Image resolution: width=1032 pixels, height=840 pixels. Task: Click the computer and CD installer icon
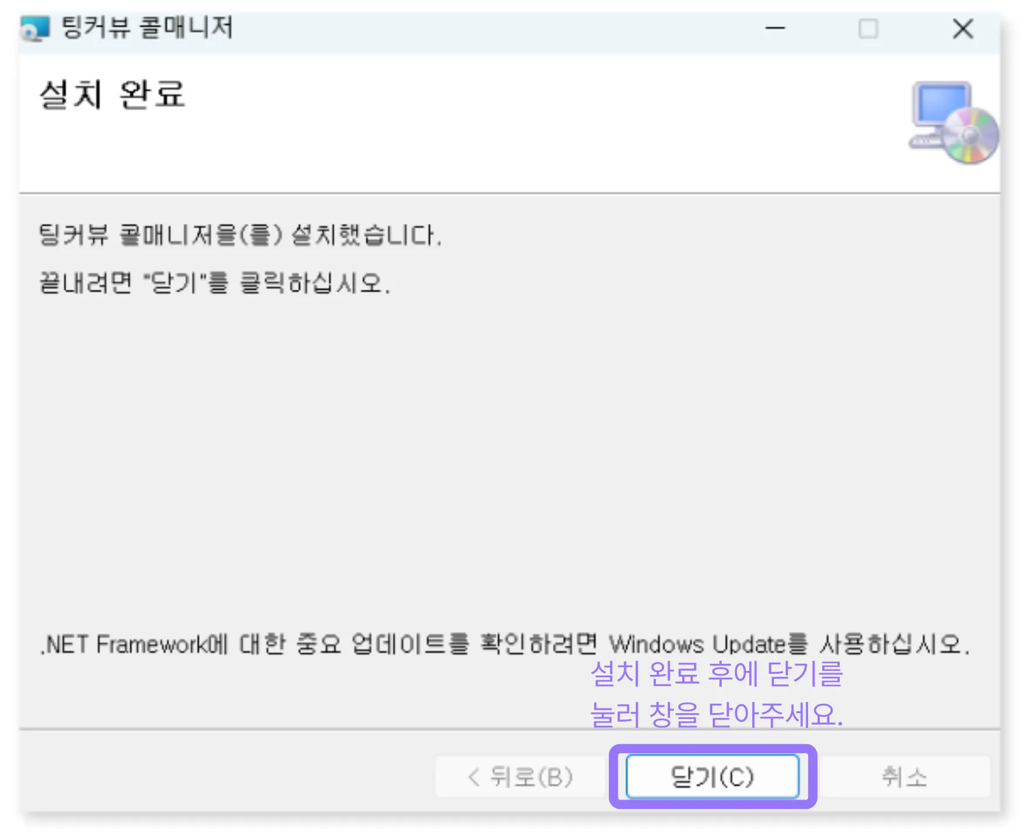click(953, 122)
